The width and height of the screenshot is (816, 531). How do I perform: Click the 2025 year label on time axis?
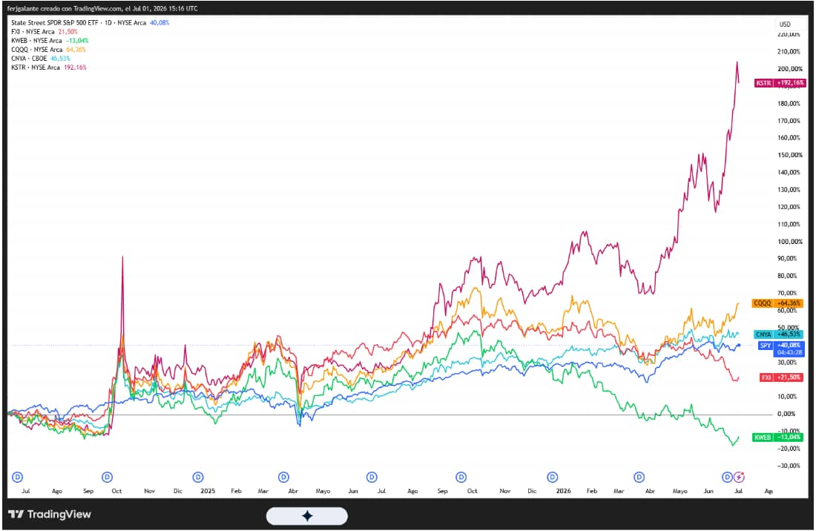208,491
